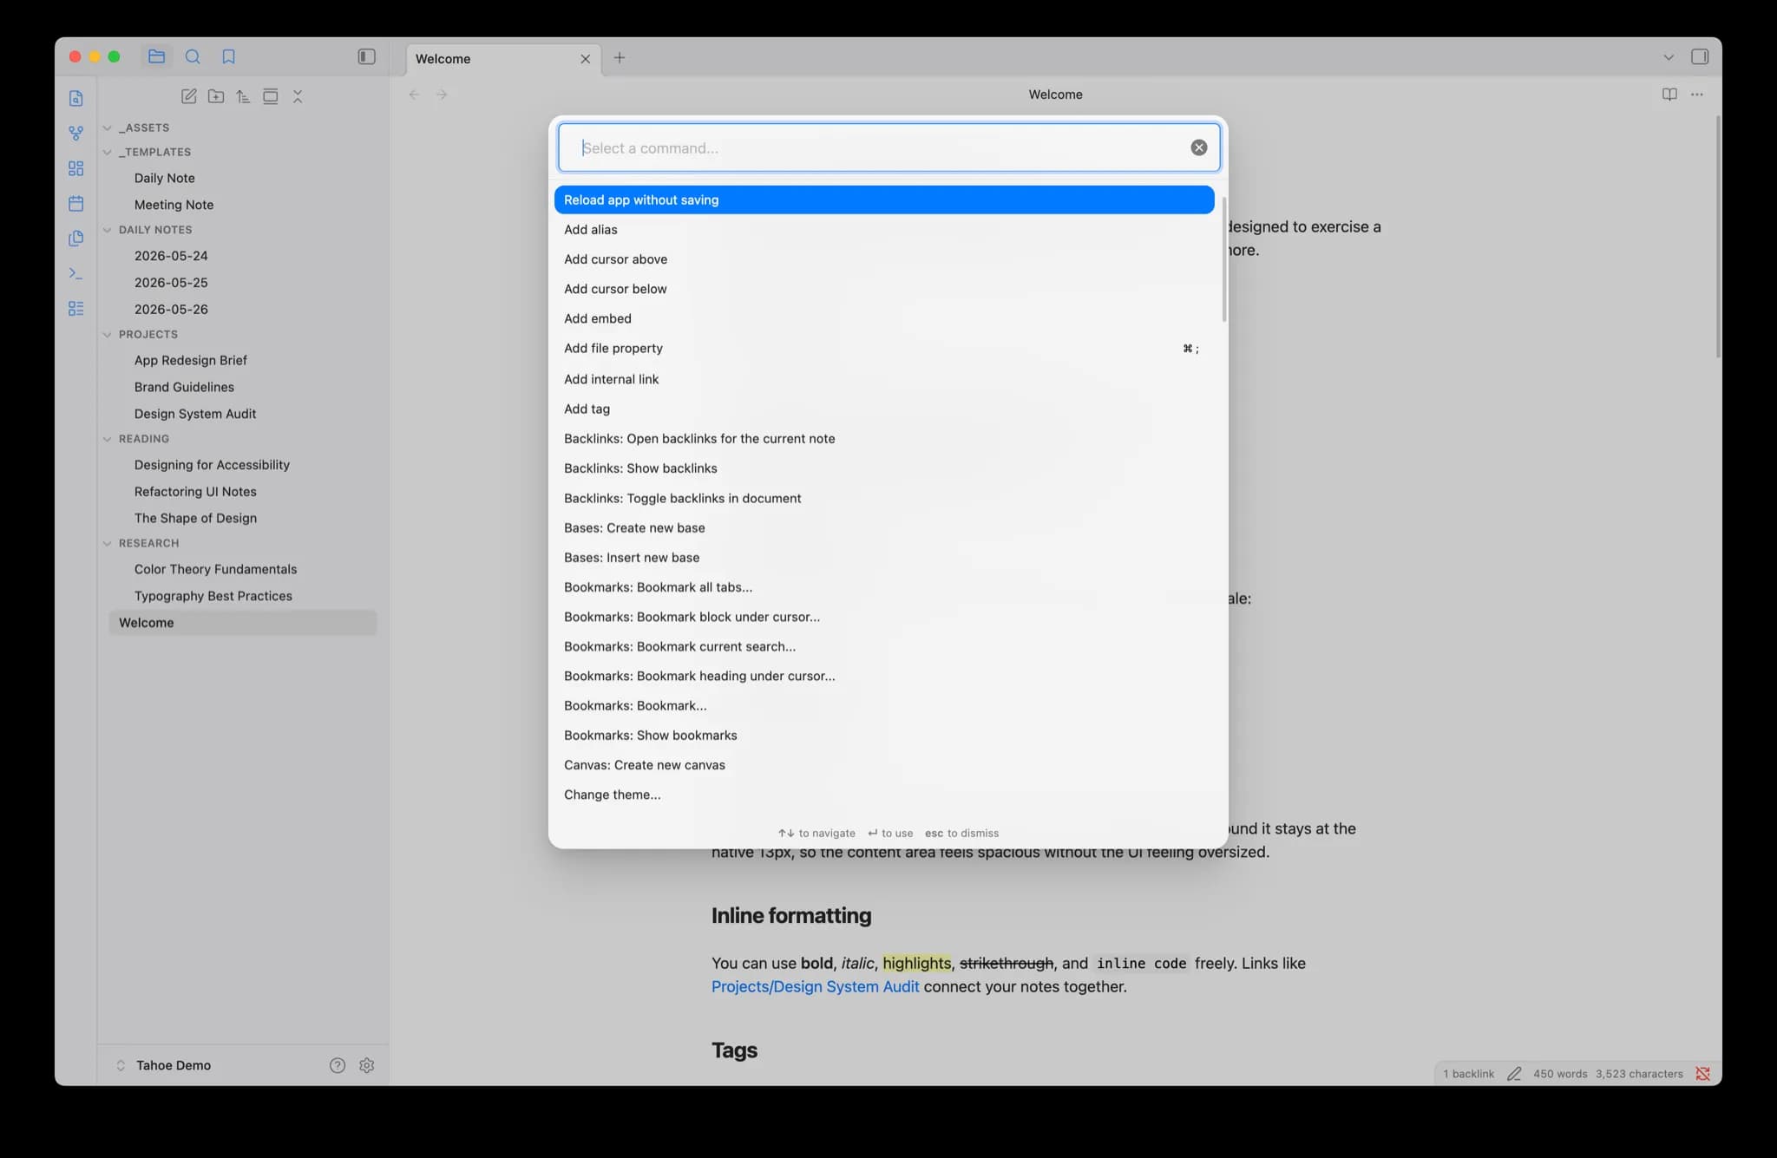1777x1158 pixels.
Task: Open a new tab with plus icon
Action: [620, 58]
